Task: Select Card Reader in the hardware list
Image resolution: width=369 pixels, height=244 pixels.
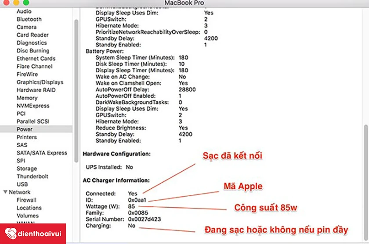Action: pos(33,35)
